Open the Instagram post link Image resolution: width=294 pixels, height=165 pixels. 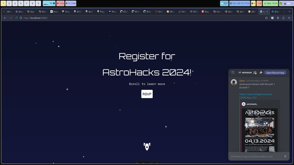click(x=256, y=96)
